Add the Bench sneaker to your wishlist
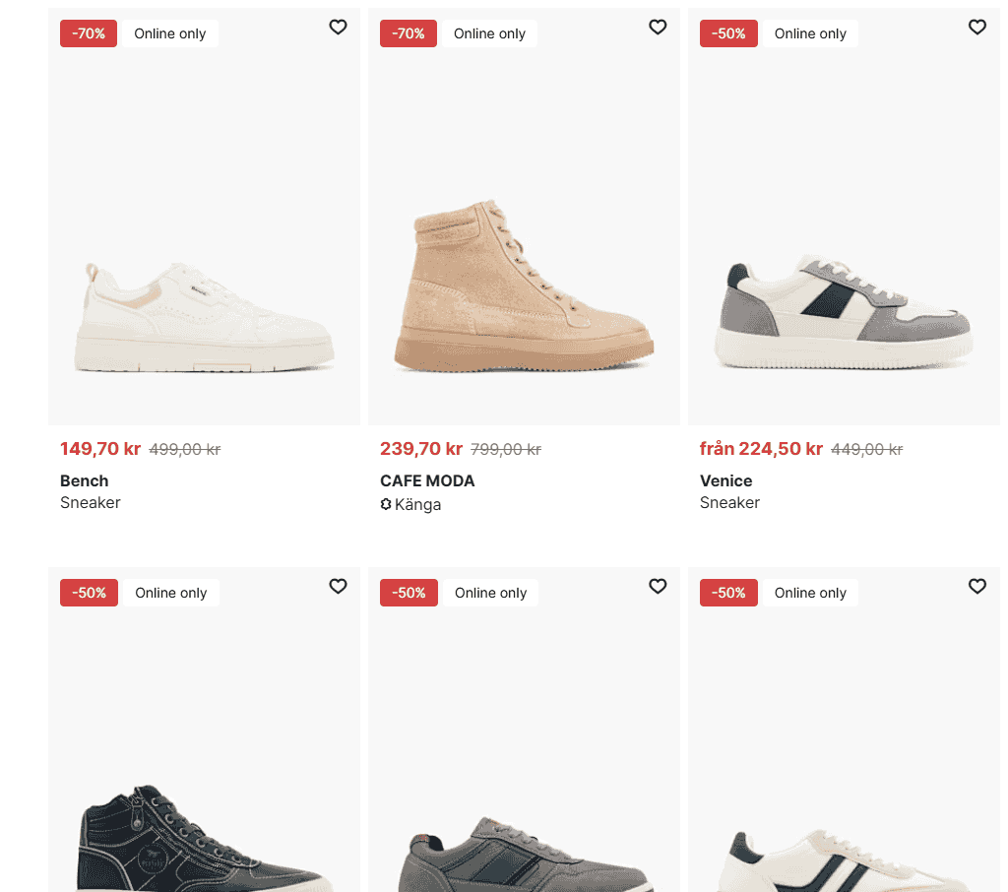 (x=338, y=28)
